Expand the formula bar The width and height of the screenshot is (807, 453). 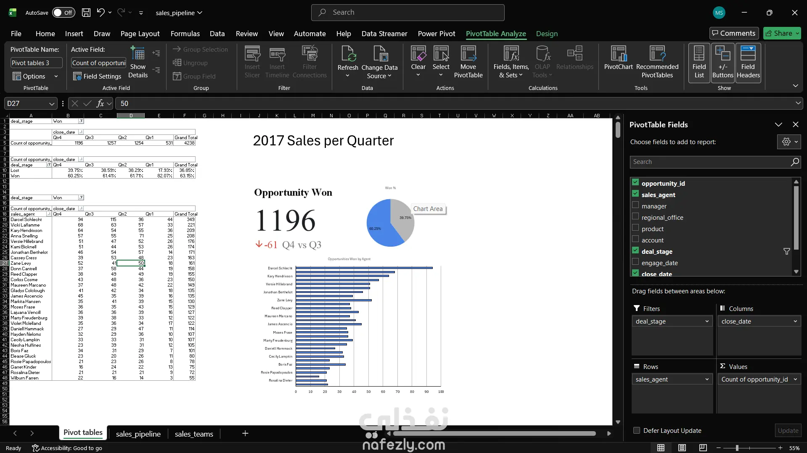[798, 103]
